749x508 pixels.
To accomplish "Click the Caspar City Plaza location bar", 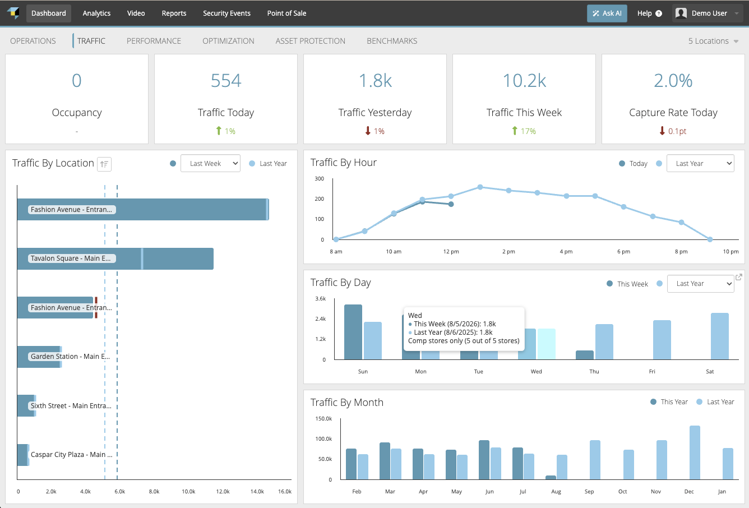I will point(23,455).
